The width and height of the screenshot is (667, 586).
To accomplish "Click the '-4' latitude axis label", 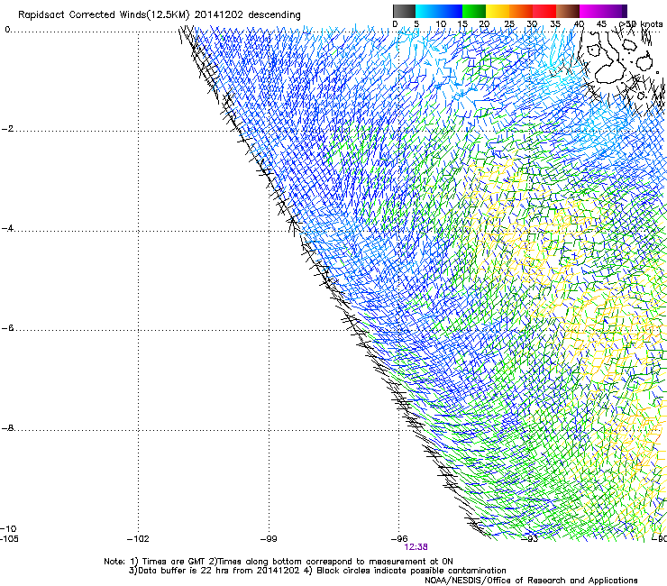I will click(7, 228).
